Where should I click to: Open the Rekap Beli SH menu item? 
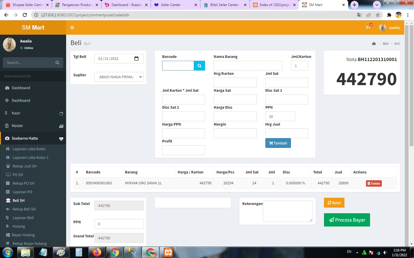pos(24,209)
